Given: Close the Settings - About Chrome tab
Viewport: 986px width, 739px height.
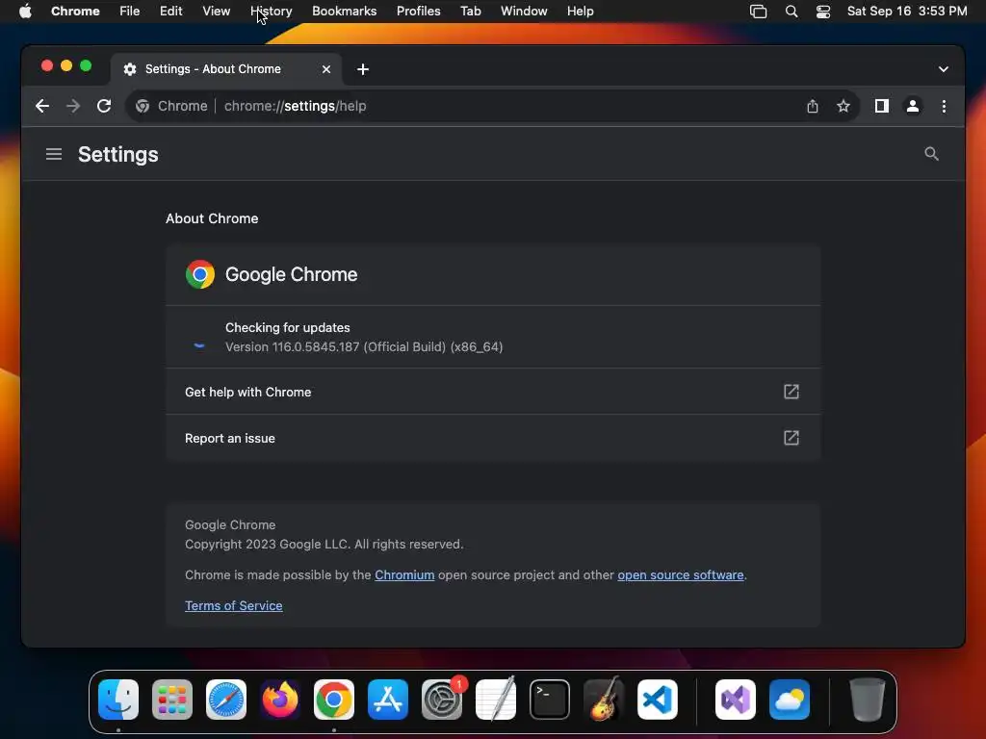Looking at the screenshot, I should (x=326, y=69).
